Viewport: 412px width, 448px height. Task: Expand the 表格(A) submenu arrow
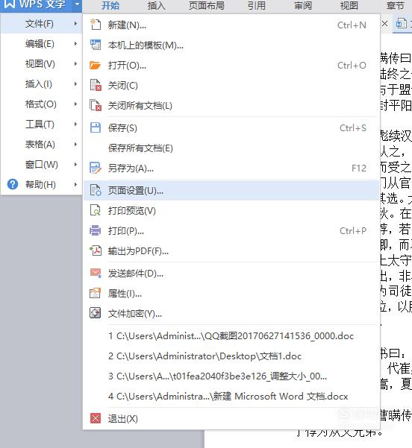[75, 145]
